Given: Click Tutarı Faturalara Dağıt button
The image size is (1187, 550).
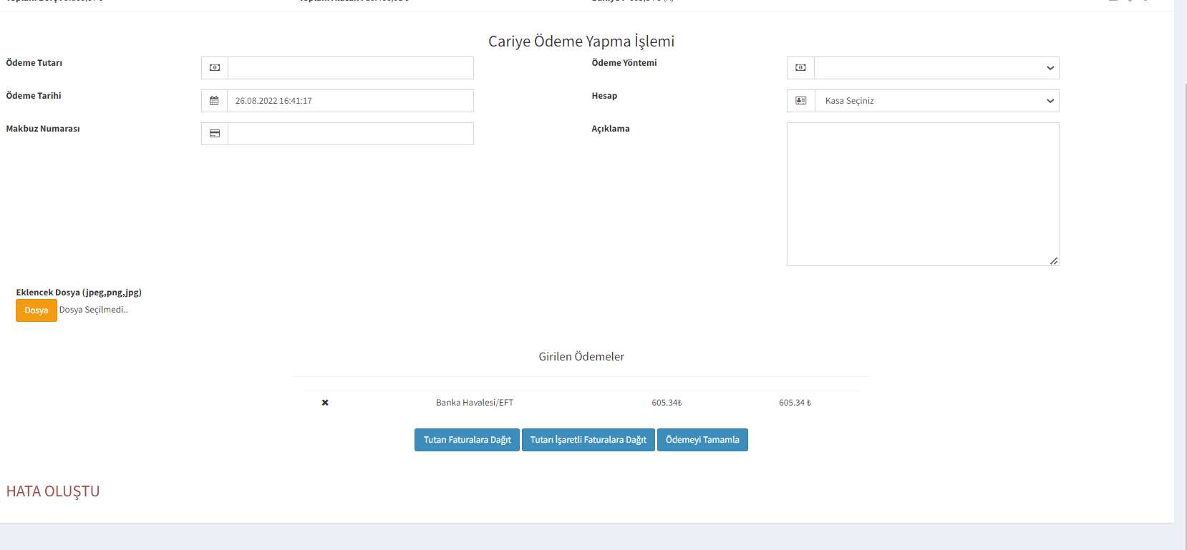Looking at the screenshot, I should (467, 440).
